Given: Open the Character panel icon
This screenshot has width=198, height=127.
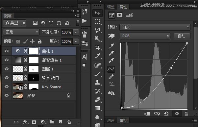Looking at the screenshot, I should coord(85,57).
